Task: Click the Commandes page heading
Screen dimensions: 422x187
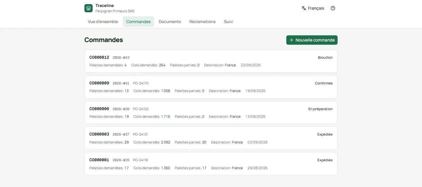Action: [x=104, y=40]
